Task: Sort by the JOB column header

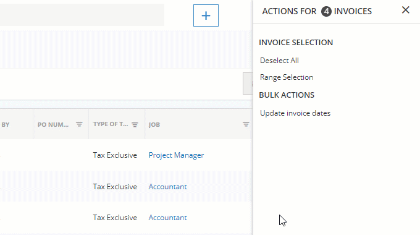Action: [x=154, y=124]
